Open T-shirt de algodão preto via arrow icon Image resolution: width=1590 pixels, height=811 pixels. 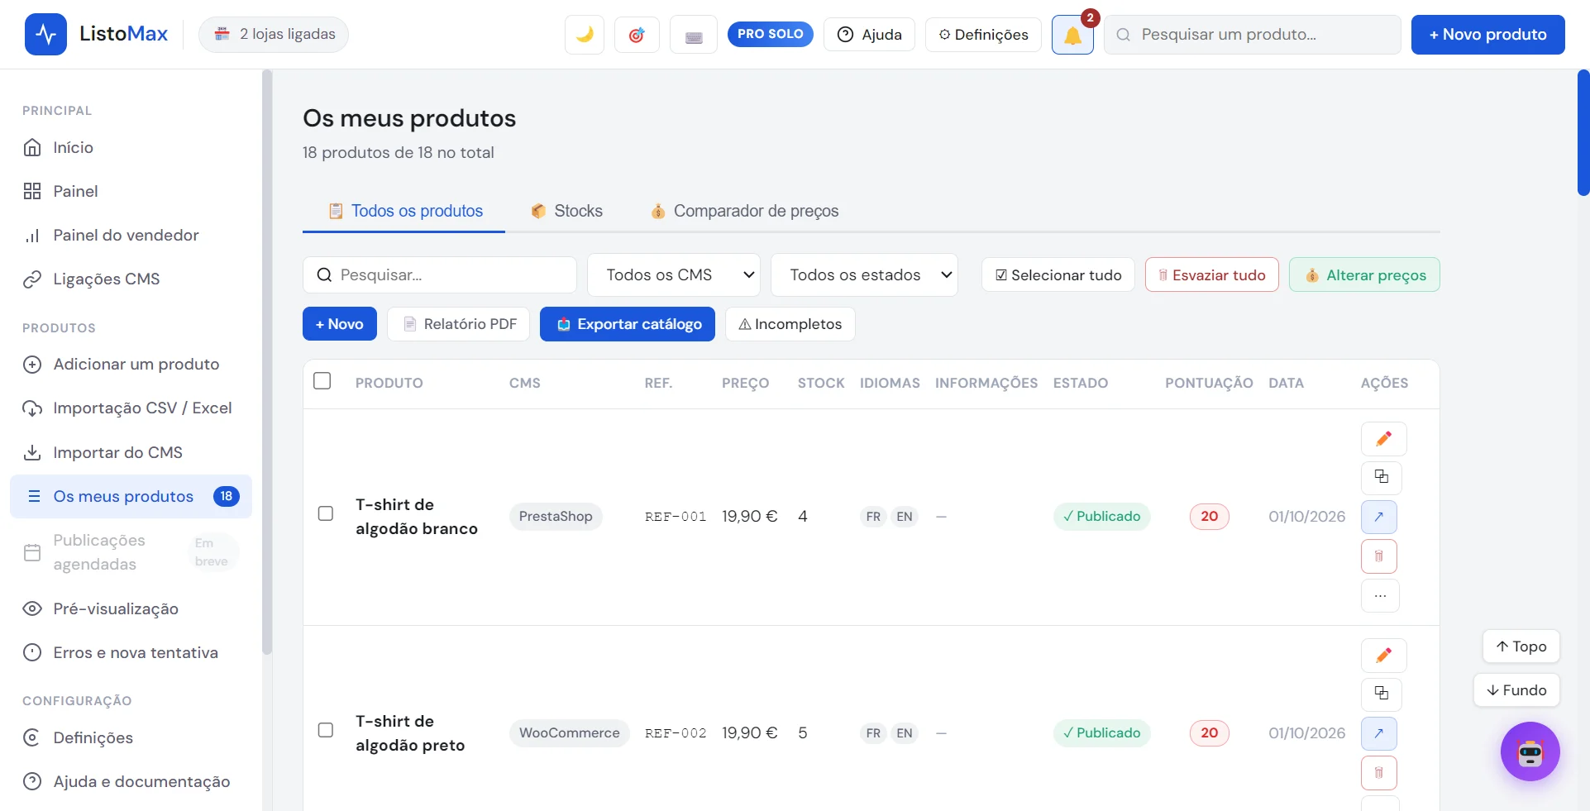pos(1378,733)
